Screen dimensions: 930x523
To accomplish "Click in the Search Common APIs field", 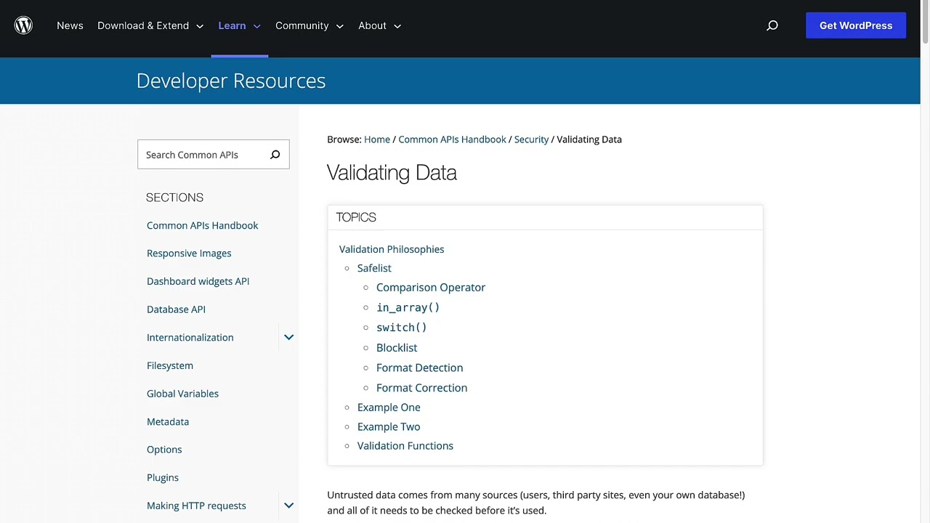I will click(x=203, y=155).
